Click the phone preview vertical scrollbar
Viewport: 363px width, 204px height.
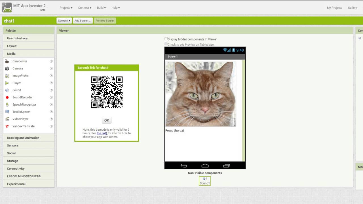click(x=244, y=110)
